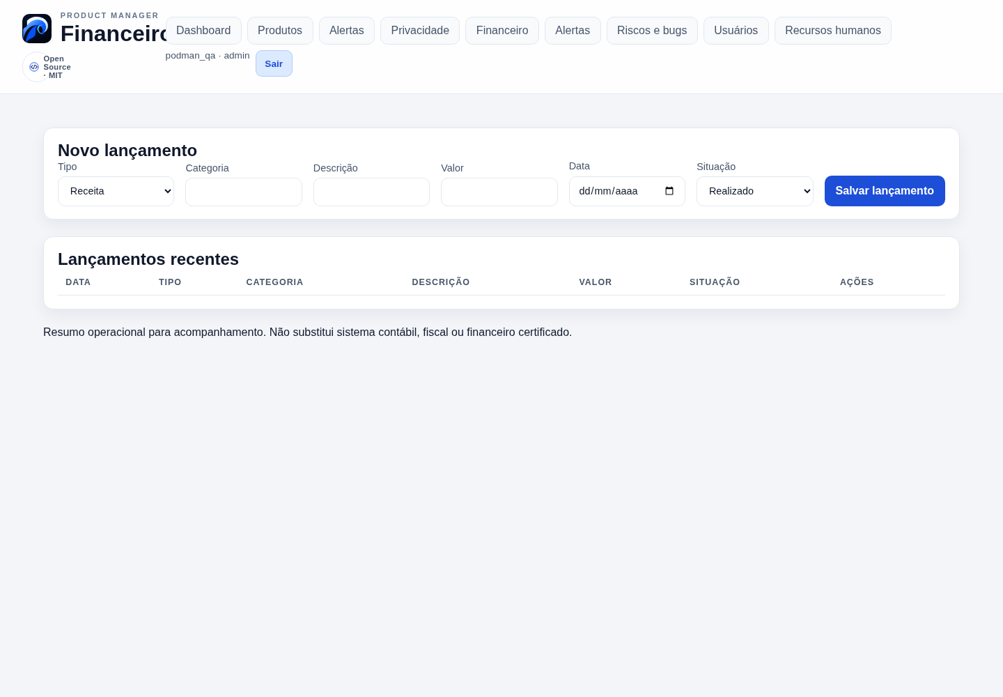Screen dimensions: 1003x697
Task: Click the CATEGORIA column header
Action: 274,282
